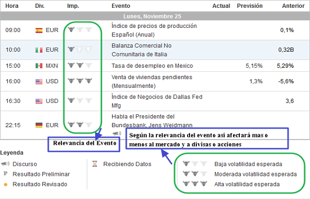Click the 5,15% forecast value
310x199 pixels.
(x=254, y=66)
